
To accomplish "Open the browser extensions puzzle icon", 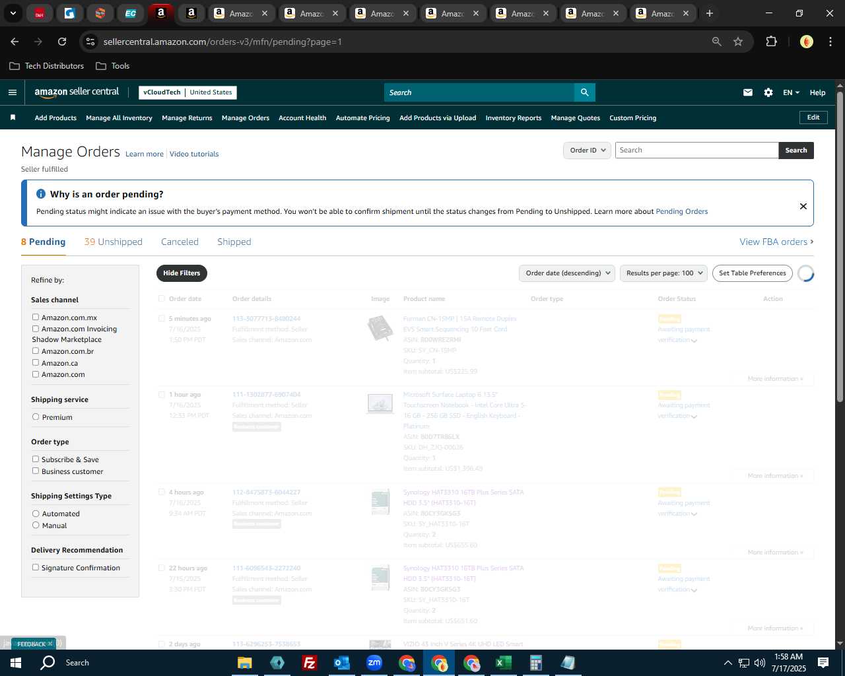I will pyautogui.click(x=771, y=42).
